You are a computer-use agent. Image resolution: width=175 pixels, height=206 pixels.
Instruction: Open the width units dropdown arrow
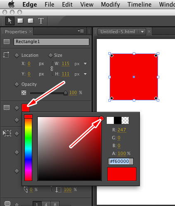click(x=85, y=63)
